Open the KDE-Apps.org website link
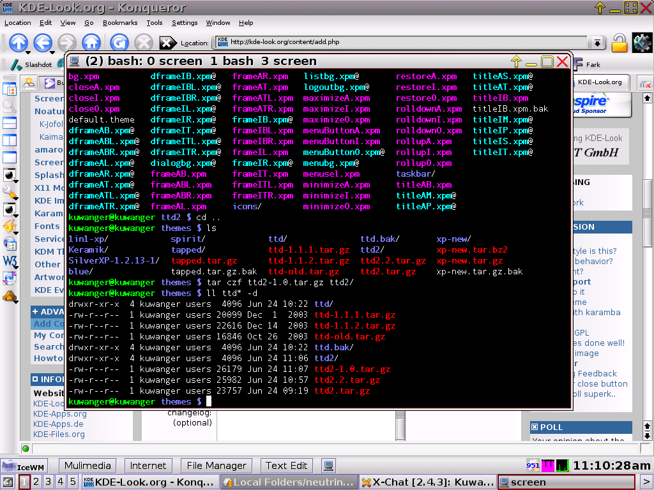The height and width of the screenshot is (490, 654). point(59,413)
